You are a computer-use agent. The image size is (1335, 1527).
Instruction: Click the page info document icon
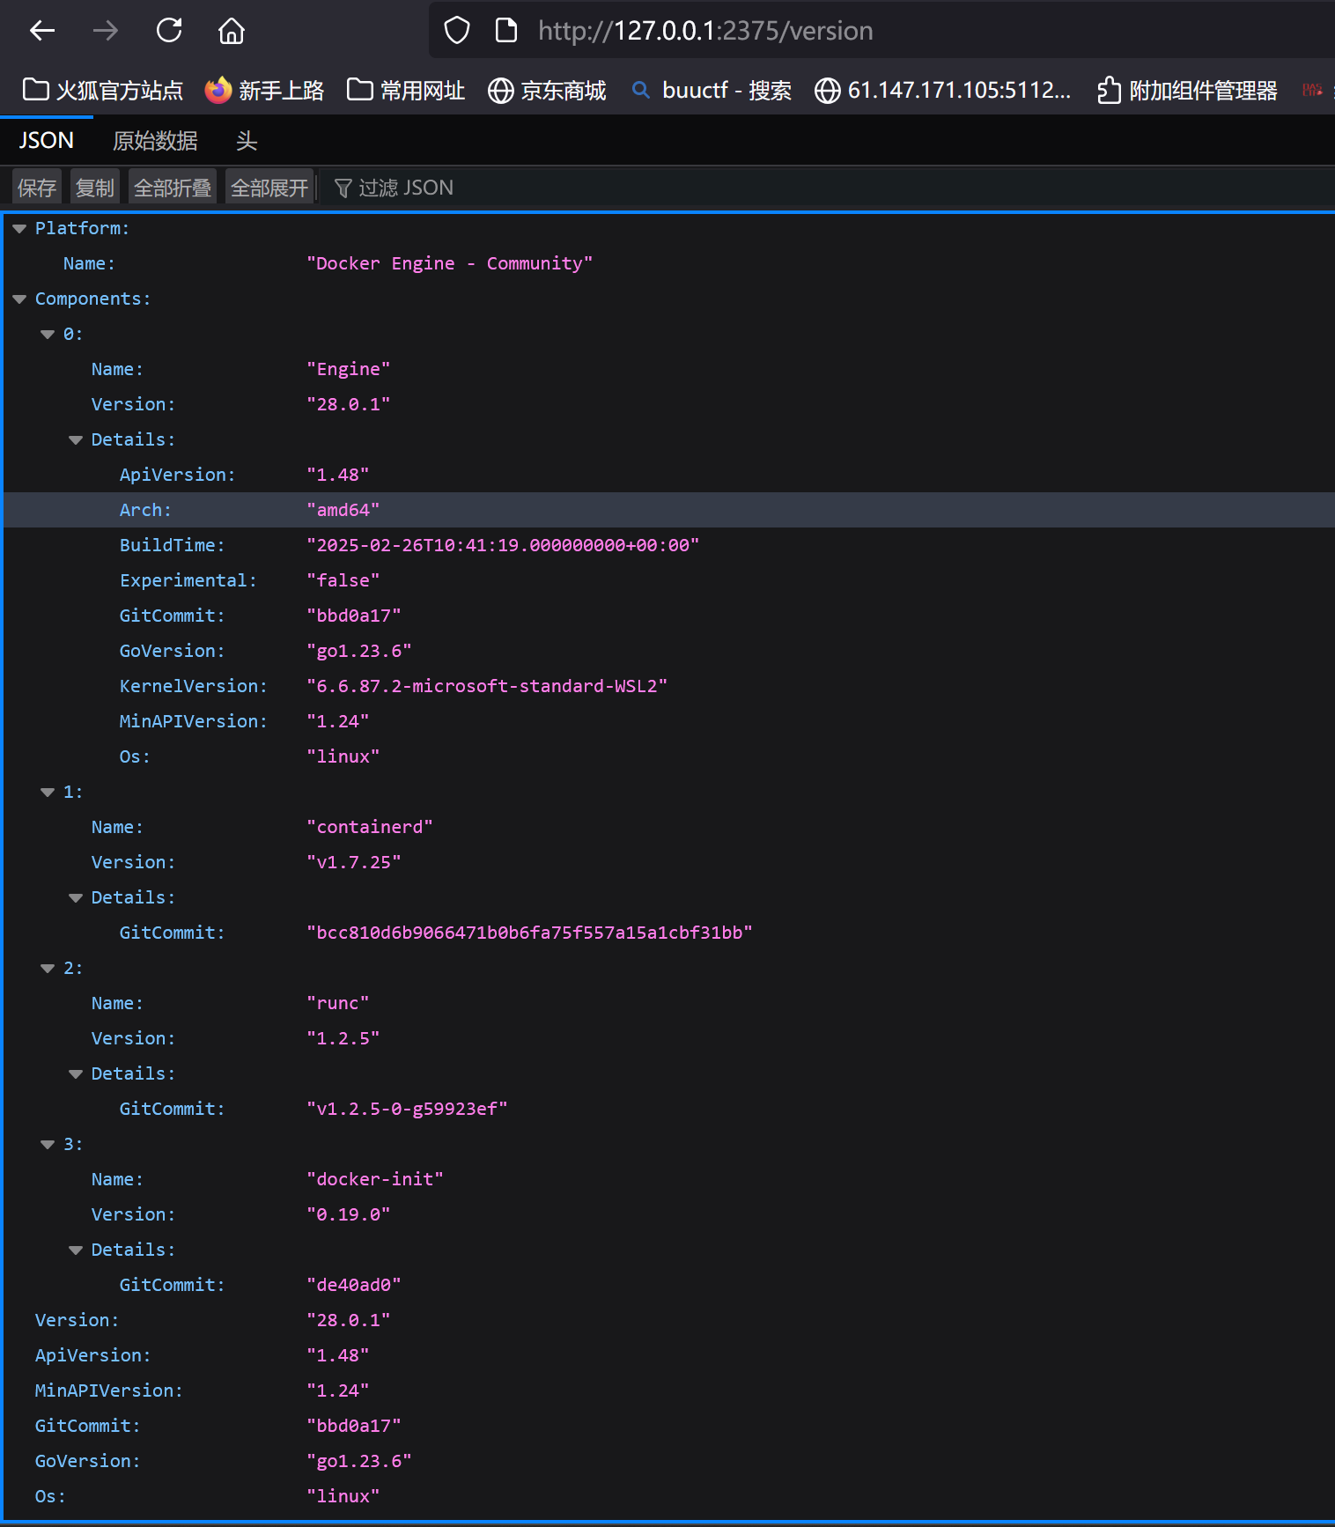coord(506,31)
